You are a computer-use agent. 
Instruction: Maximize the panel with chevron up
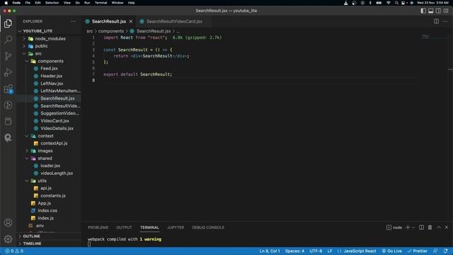tap(439, 227)
